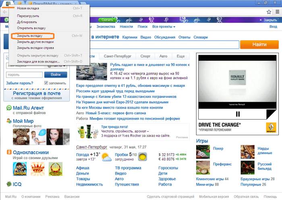The height and width of the screenshot is (200, 282).
Task: Open the Гороскопы link
Action: (168, 168)
